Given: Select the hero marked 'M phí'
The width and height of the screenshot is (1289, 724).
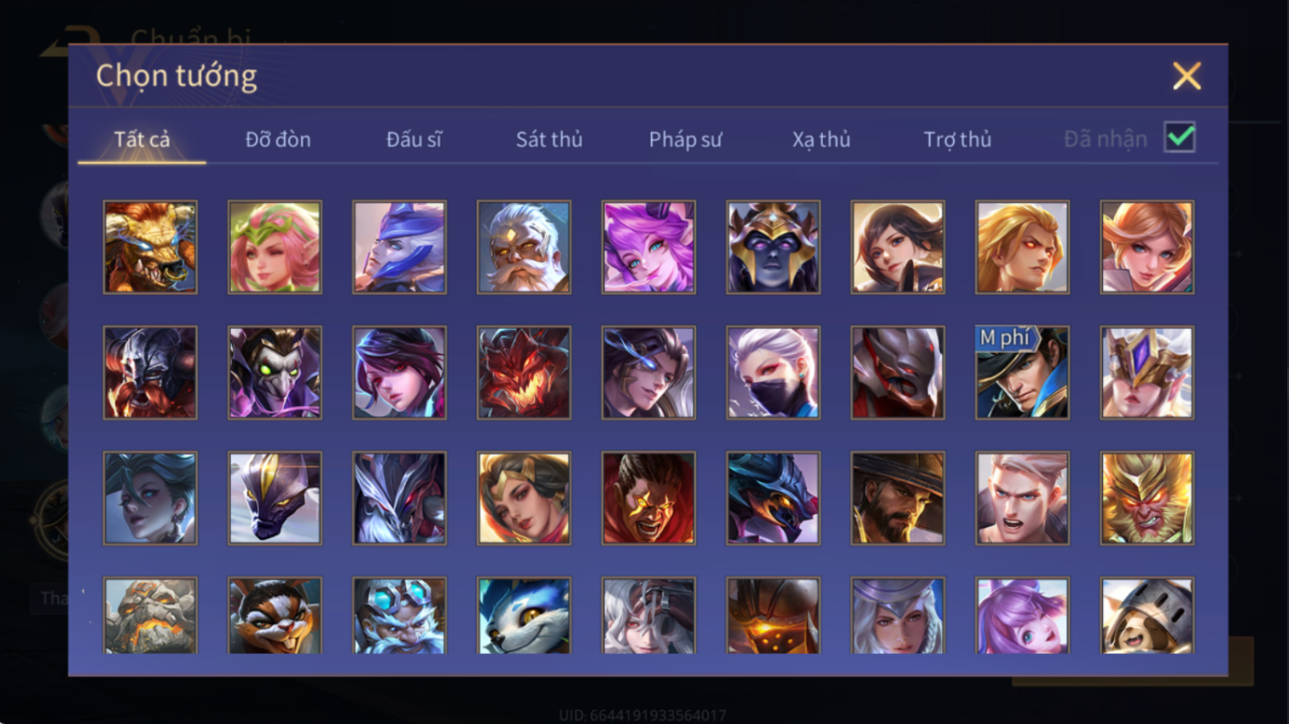Looking at the screenshot, I should pyautogui.click(x=1022, y=373).
